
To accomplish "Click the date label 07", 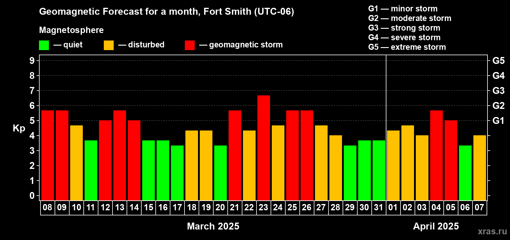I will tap(479, 207).
